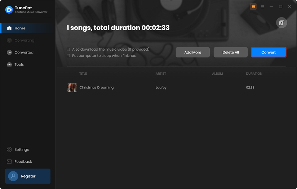This screenshot has height=189, width=297.
Task: Click the ARTIST column header
Action: [x=161, y=74]
